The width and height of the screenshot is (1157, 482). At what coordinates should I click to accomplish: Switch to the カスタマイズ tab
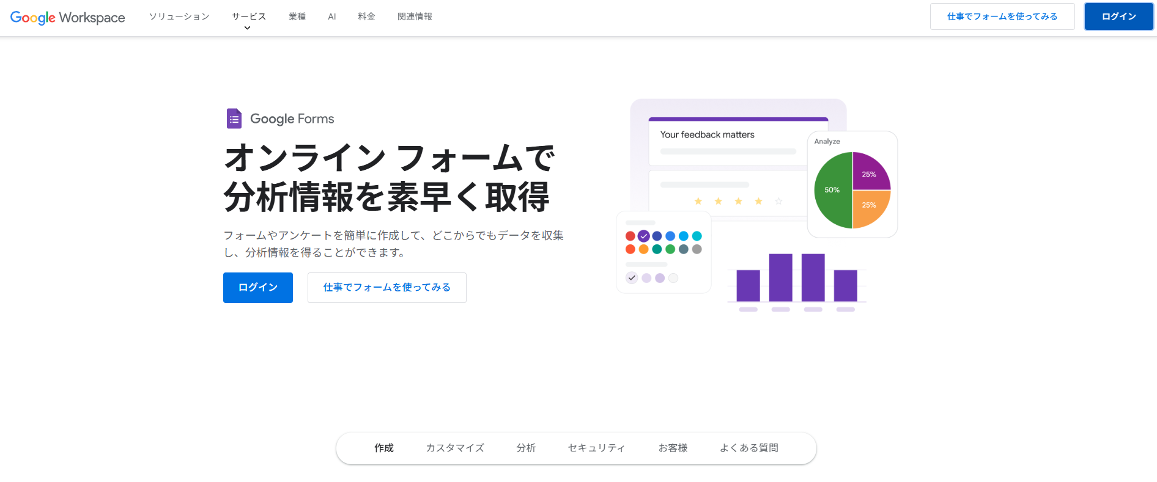click(454, 448)
